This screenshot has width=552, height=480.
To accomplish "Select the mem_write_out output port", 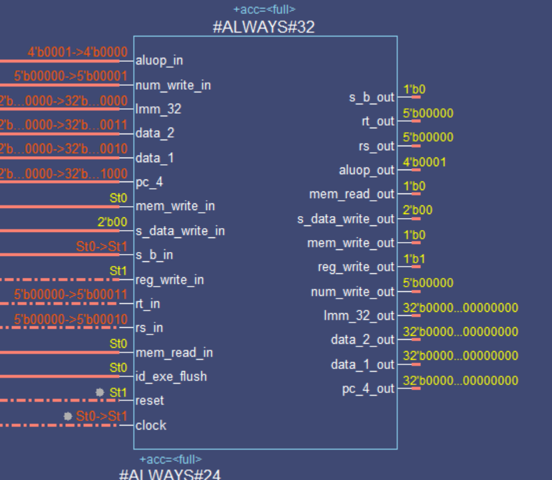I will click(x=350, y=243).
